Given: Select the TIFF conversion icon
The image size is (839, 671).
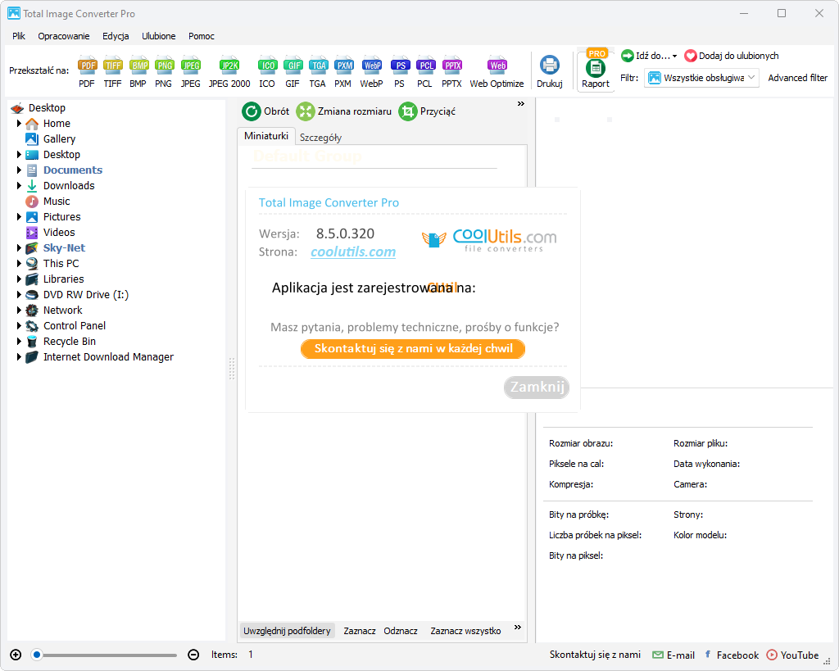Looking at the screenshot, I should pos(112,71).
